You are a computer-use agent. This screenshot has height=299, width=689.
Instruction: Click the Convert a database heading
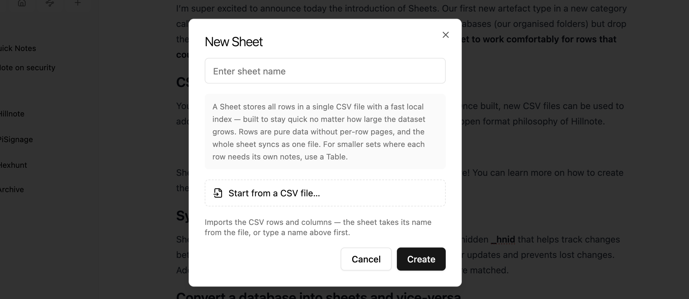click(x=318, y=295)
